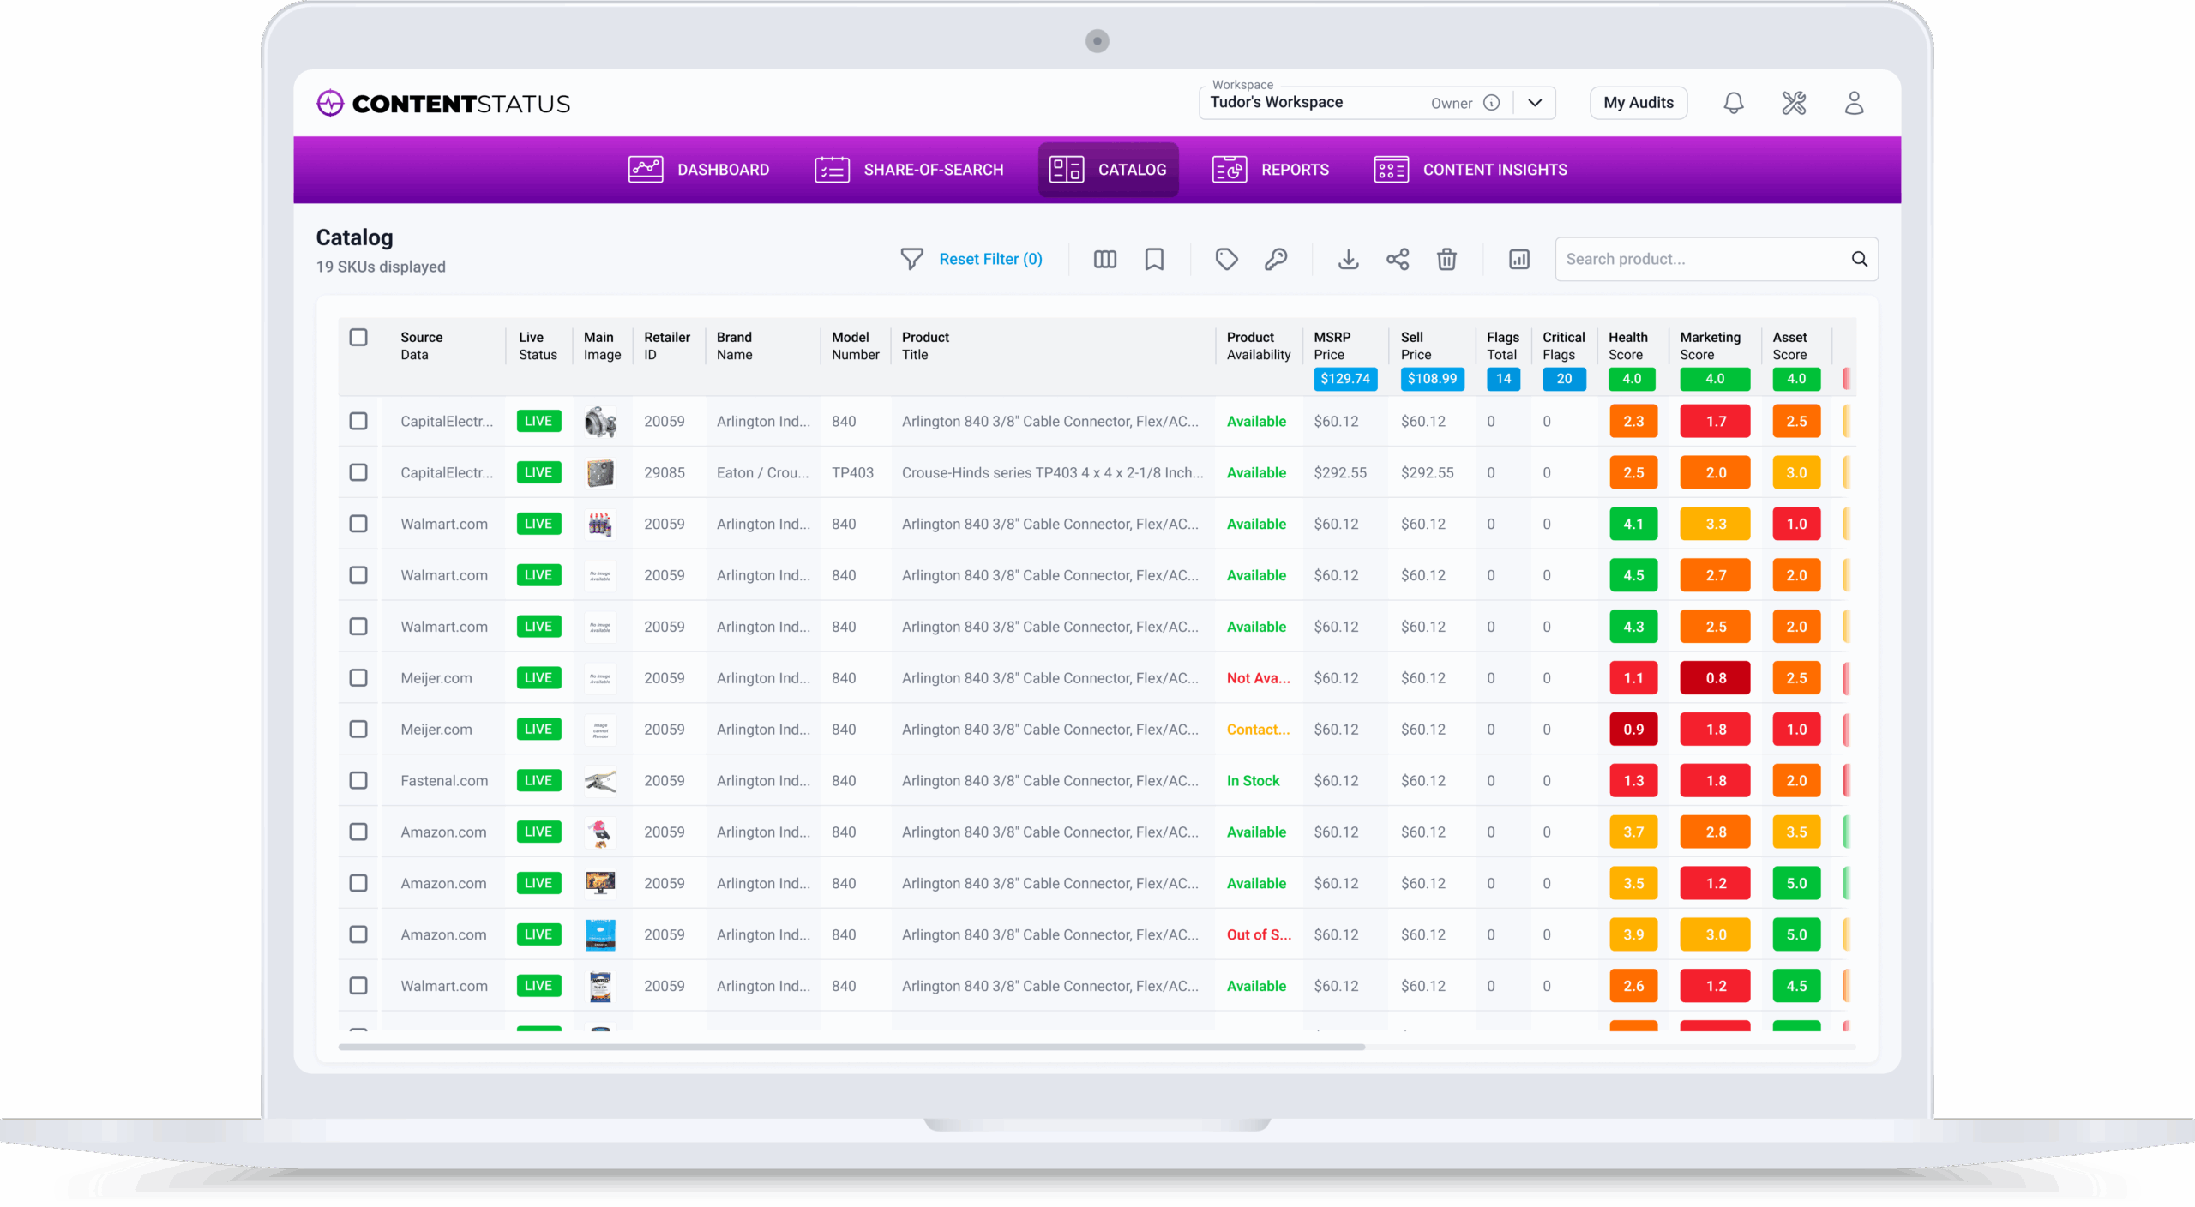The width and height of the screenshot is (2195, 1207).
Task: Click the My Audits button
Action: coord(1638,103)
